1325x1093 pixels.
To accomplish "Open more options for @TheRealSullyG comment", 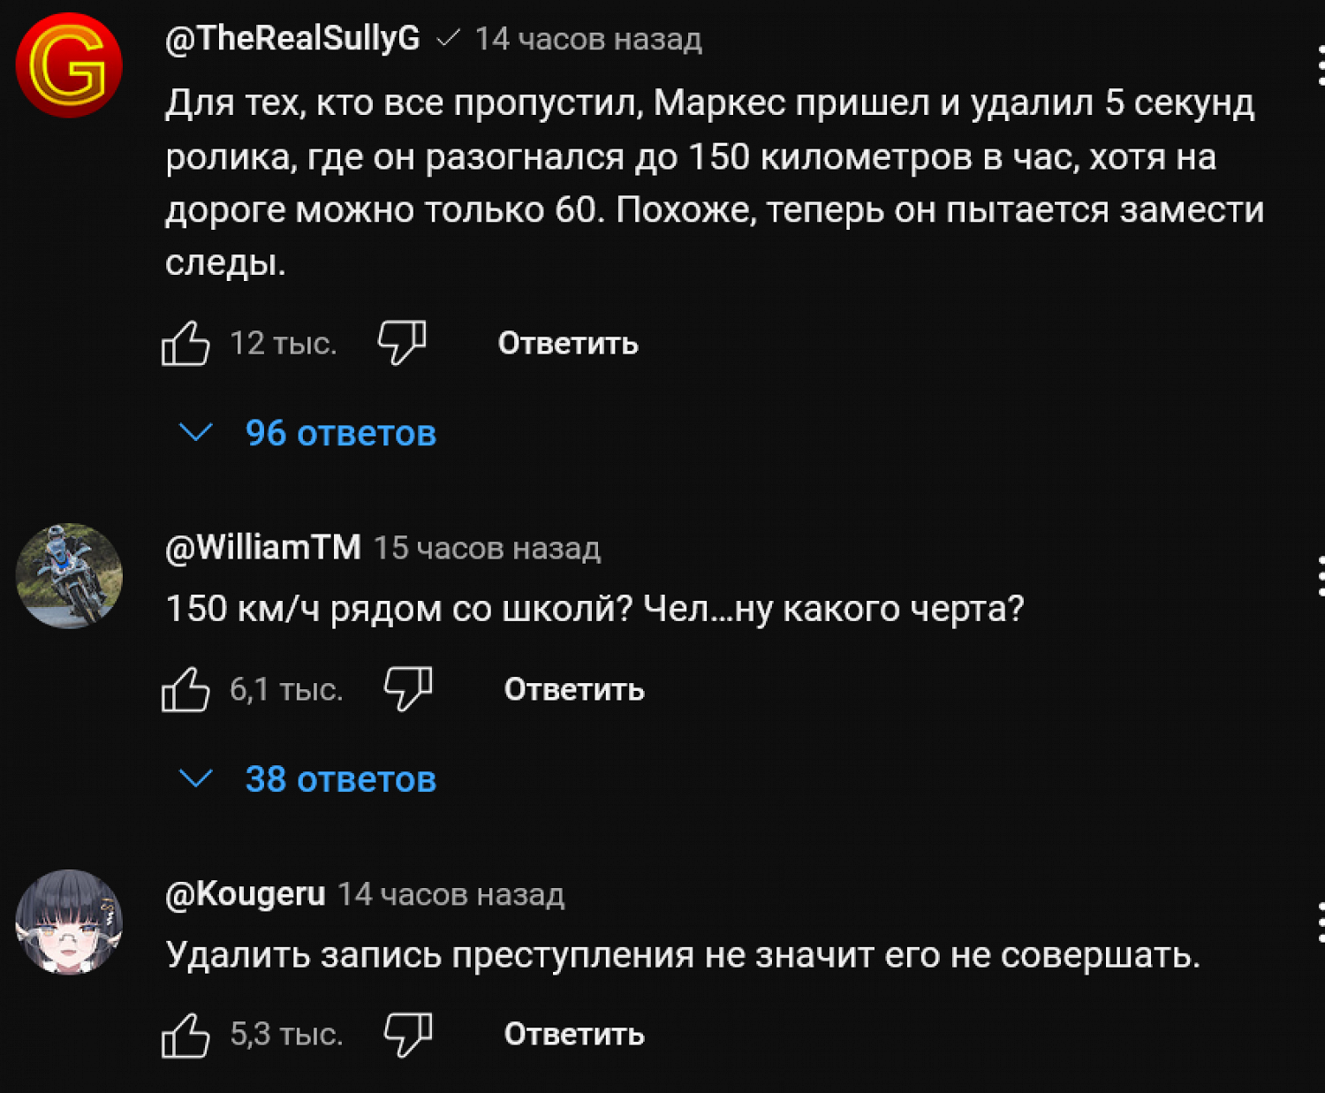I will pos(1320,65).
